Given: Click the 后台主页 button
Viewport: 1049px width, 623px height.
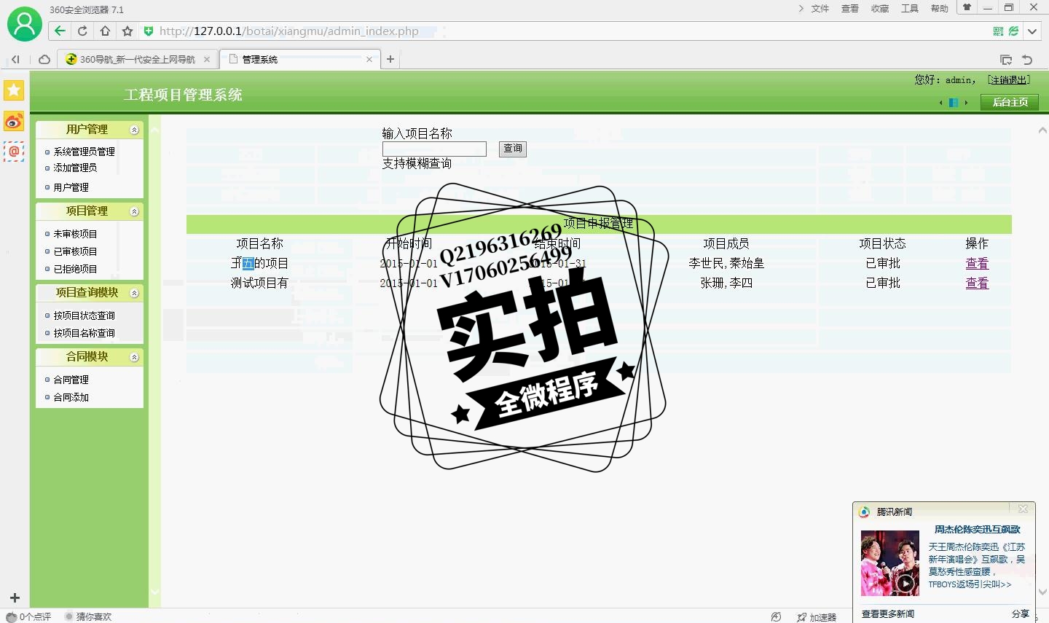Looking at the screenshot, I should [1010, 102].
